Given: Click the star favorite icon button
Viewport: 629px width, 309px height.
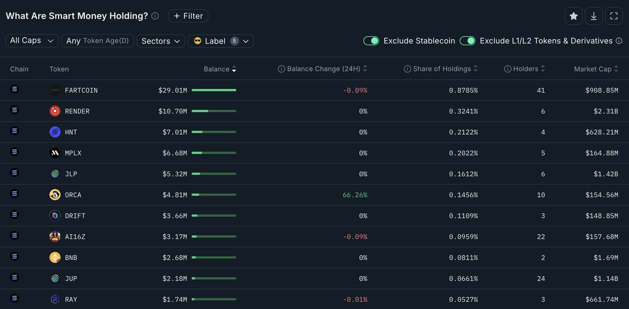Looking at the screenshot, I should tap(573, 16).
